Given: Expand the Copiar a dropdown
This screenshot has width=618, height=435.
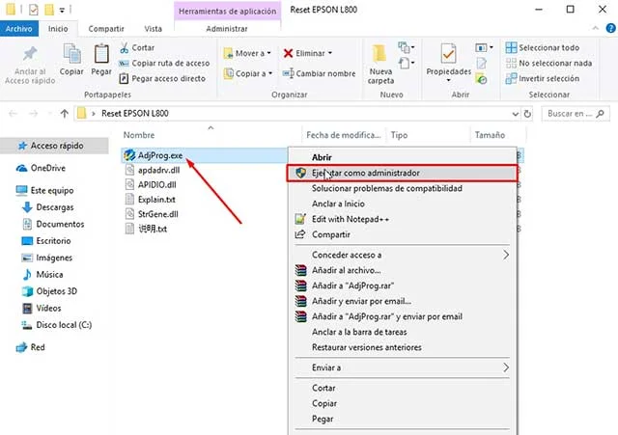Looking at the screenshot, I should point(252,73).
